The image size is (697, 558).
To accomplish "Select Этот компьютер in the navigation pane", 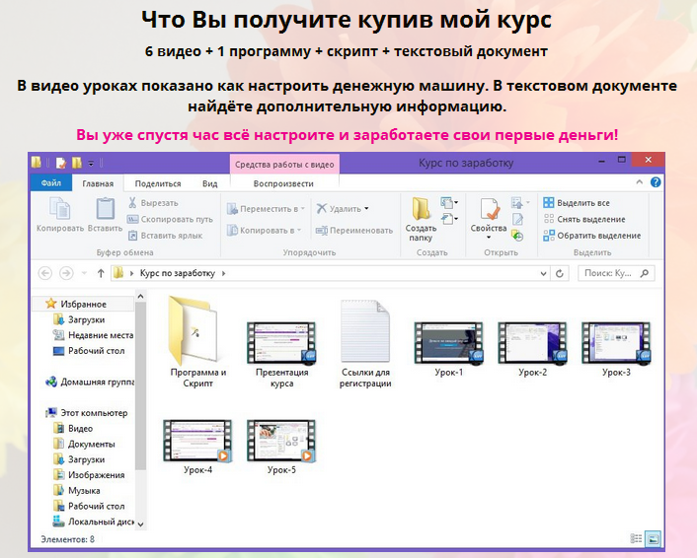I will coord(87,413).
